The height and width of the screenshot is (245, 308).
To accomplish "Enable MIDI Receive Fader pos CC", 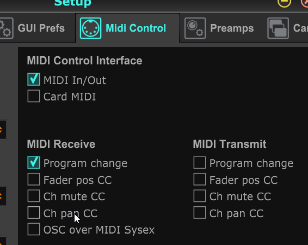I will click(34, 180).
